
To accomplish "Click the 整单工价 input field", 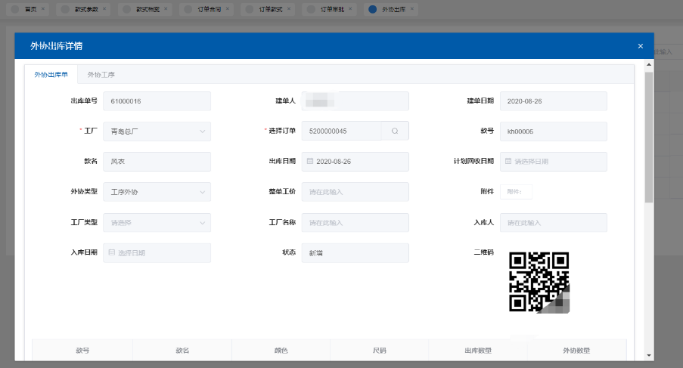I will point(355,192).
